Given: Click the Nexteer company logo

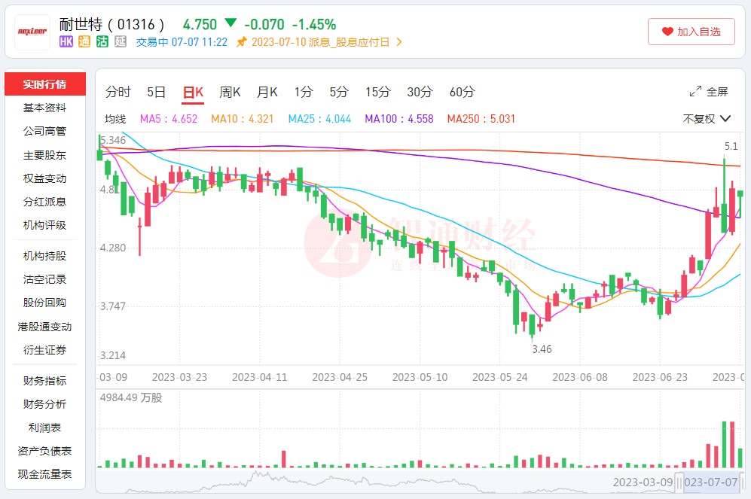Looking at the screenshot, I should 32,32.
